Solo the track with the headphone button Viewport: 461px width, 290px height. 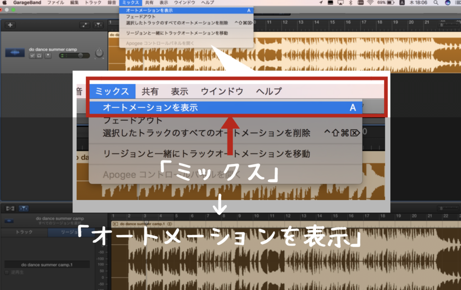[x=39, y=55]
